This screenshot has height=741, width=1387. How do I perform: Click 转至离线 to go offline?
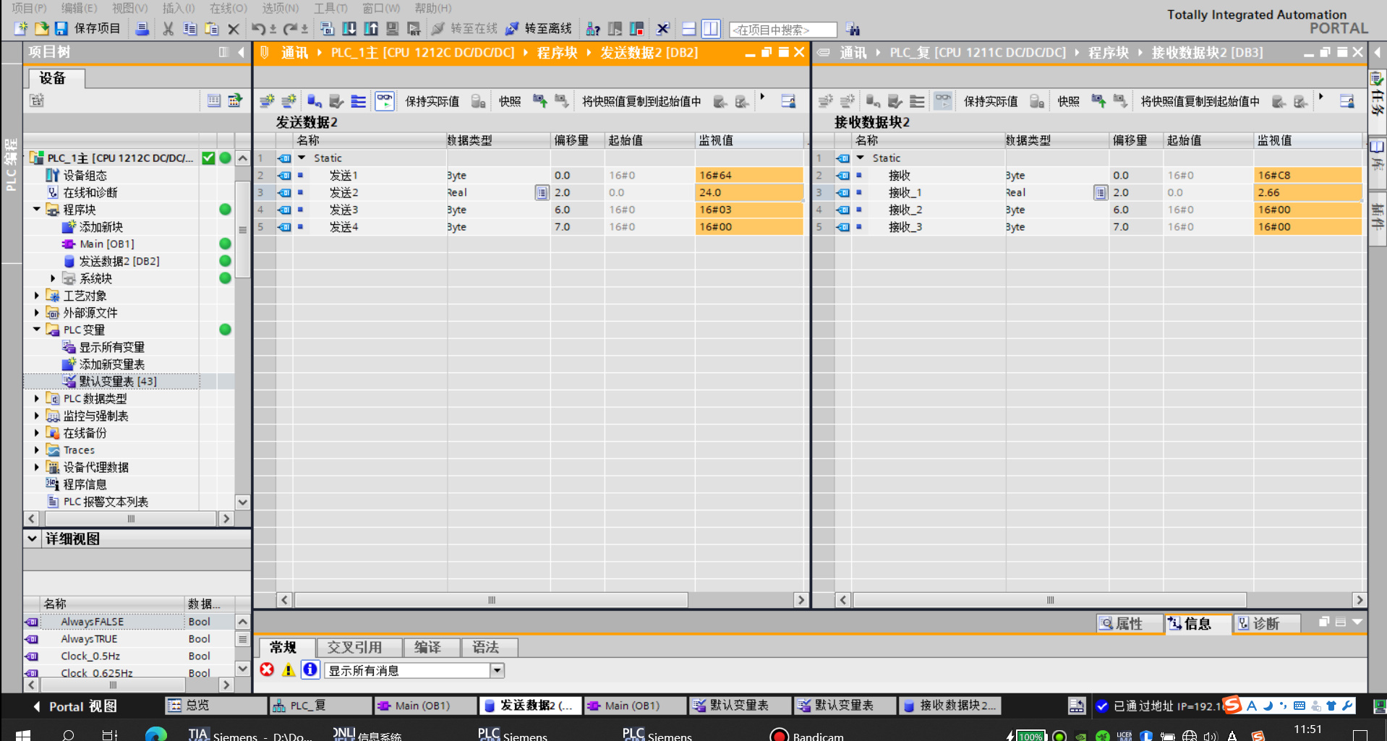click(539, 28)
